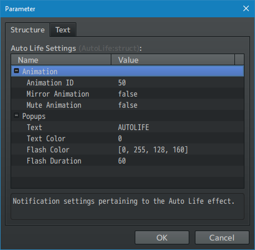The width and height of the screenshot is (255, 250).
Task: Select the Animation ID parameter name
Action: click(x=50, y=83)
